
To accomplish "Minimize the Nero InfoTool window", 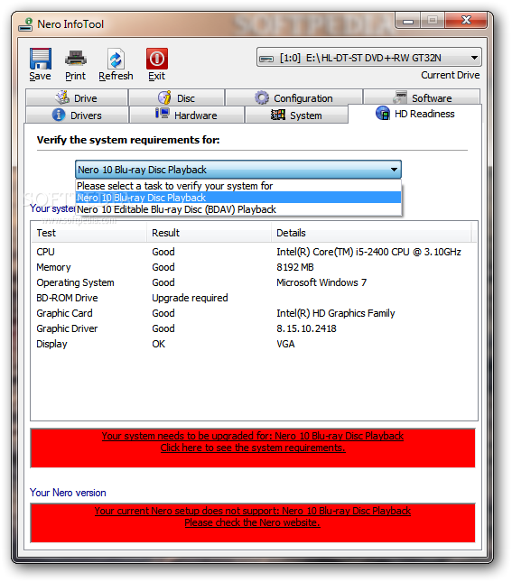I will coord(408,21).
